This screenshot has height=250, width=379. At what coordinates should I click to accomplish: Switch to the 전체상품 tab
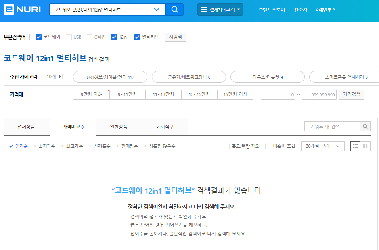pos(26,127)
